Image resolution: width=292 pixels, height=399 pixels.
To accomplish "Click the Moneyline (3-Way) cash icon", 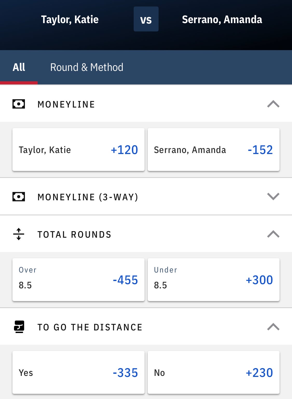I will (x=19, y=197).
